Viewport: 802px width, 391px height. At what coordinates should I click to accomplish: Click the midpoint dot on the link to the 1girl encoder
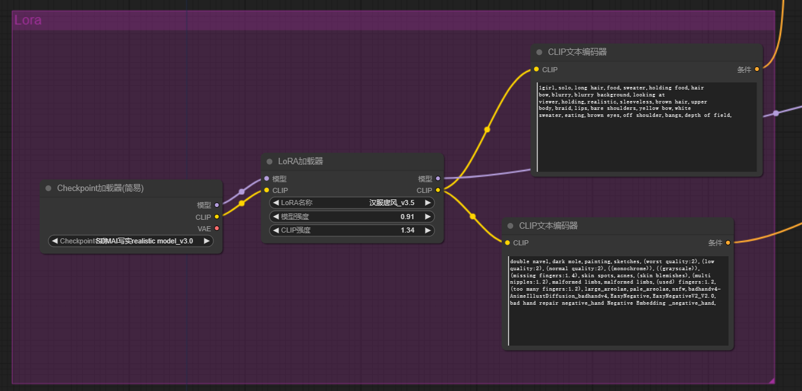click(x=487, y=130)
